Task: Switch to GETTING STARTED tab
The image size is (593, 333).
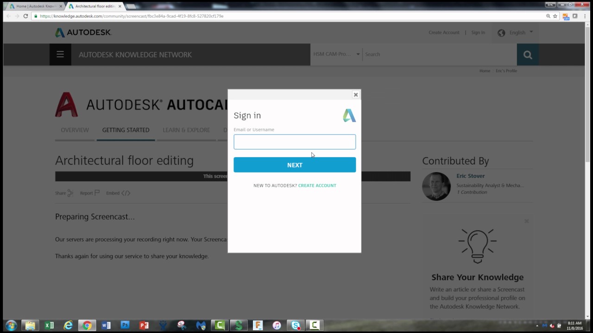Action: pyautogui.click(x=126, y=130)
